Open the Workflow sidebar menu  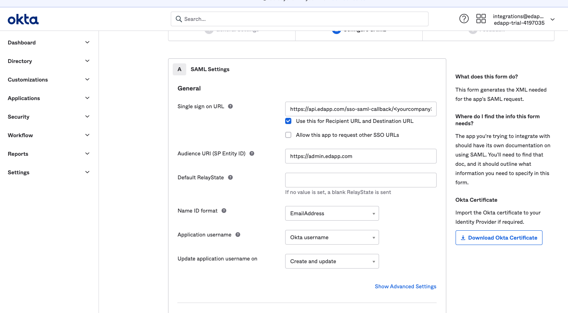pos(49,135)
